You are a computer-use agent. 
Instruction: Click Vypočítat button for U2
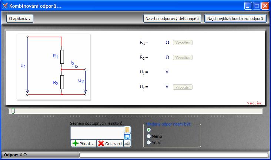coord(183,87)
